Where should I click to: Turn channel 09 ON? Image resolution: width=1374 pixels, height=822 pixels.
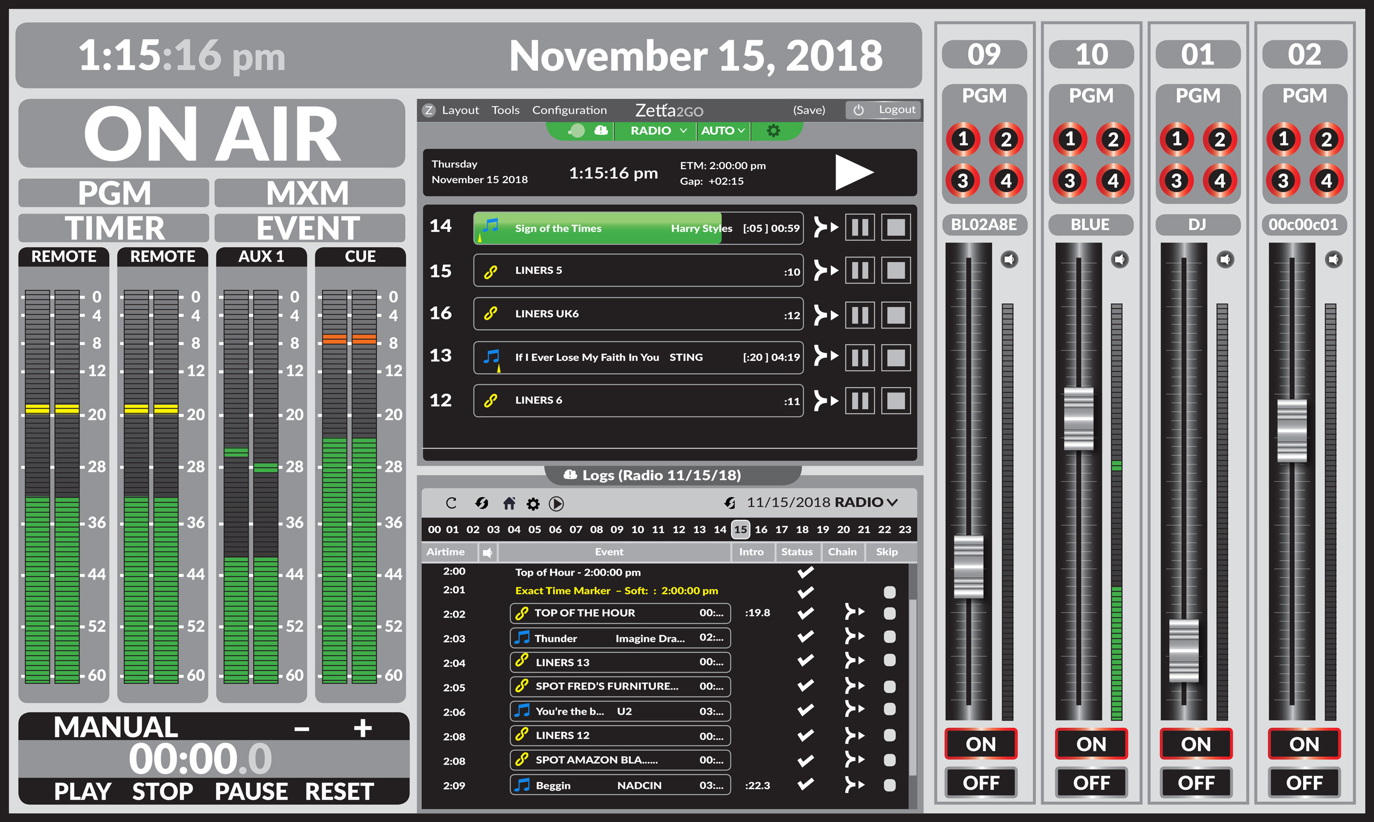tap(981, 744)
